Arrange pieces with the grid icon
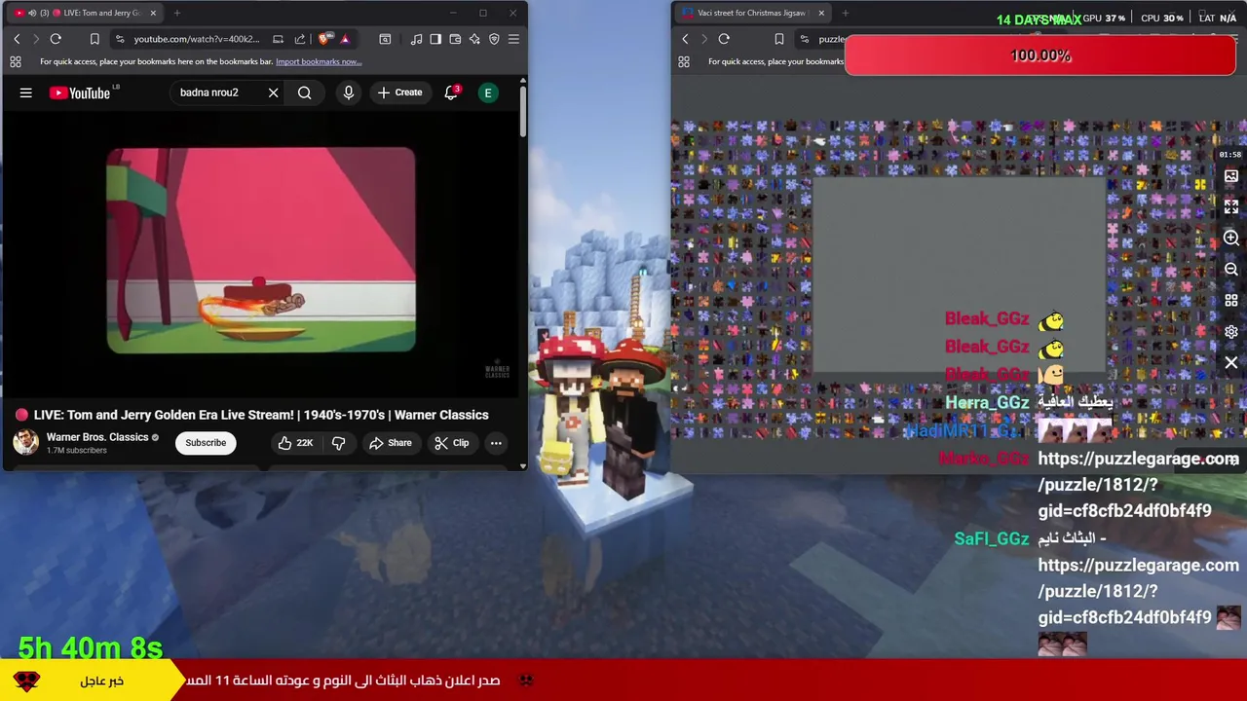The height and width of the screenshot is (701, 1247). click(x=1231, y=301)
